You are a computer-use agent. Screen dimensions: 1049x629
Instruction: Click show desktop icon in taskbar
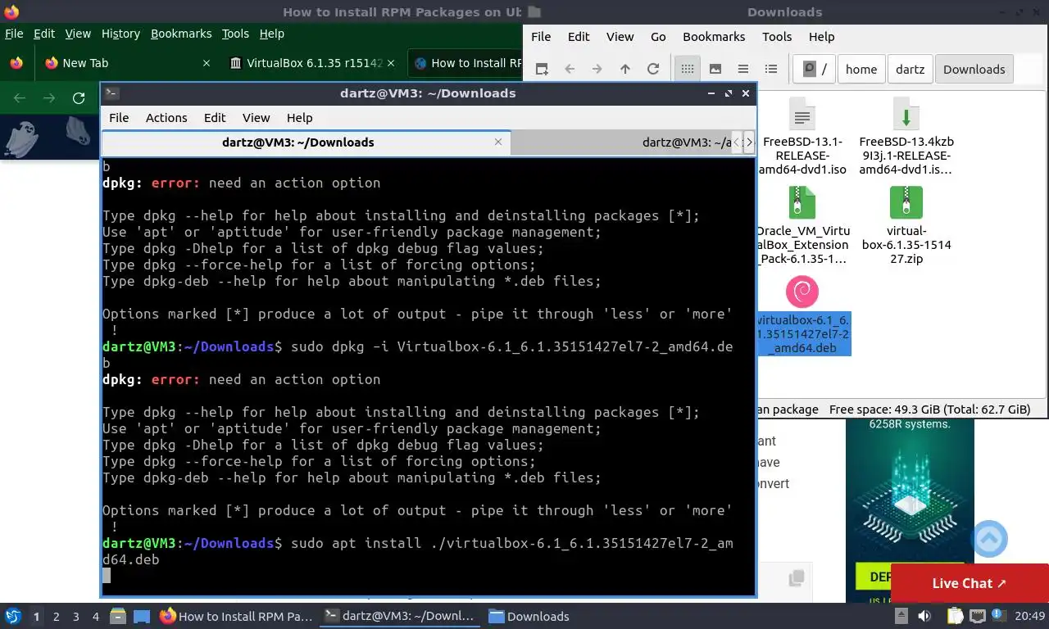142,616
